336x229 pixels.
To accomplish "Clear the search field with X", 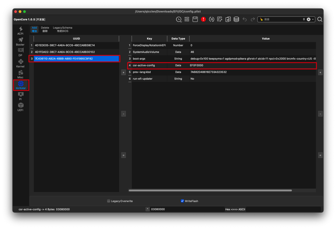I will (x=308, y=19).
